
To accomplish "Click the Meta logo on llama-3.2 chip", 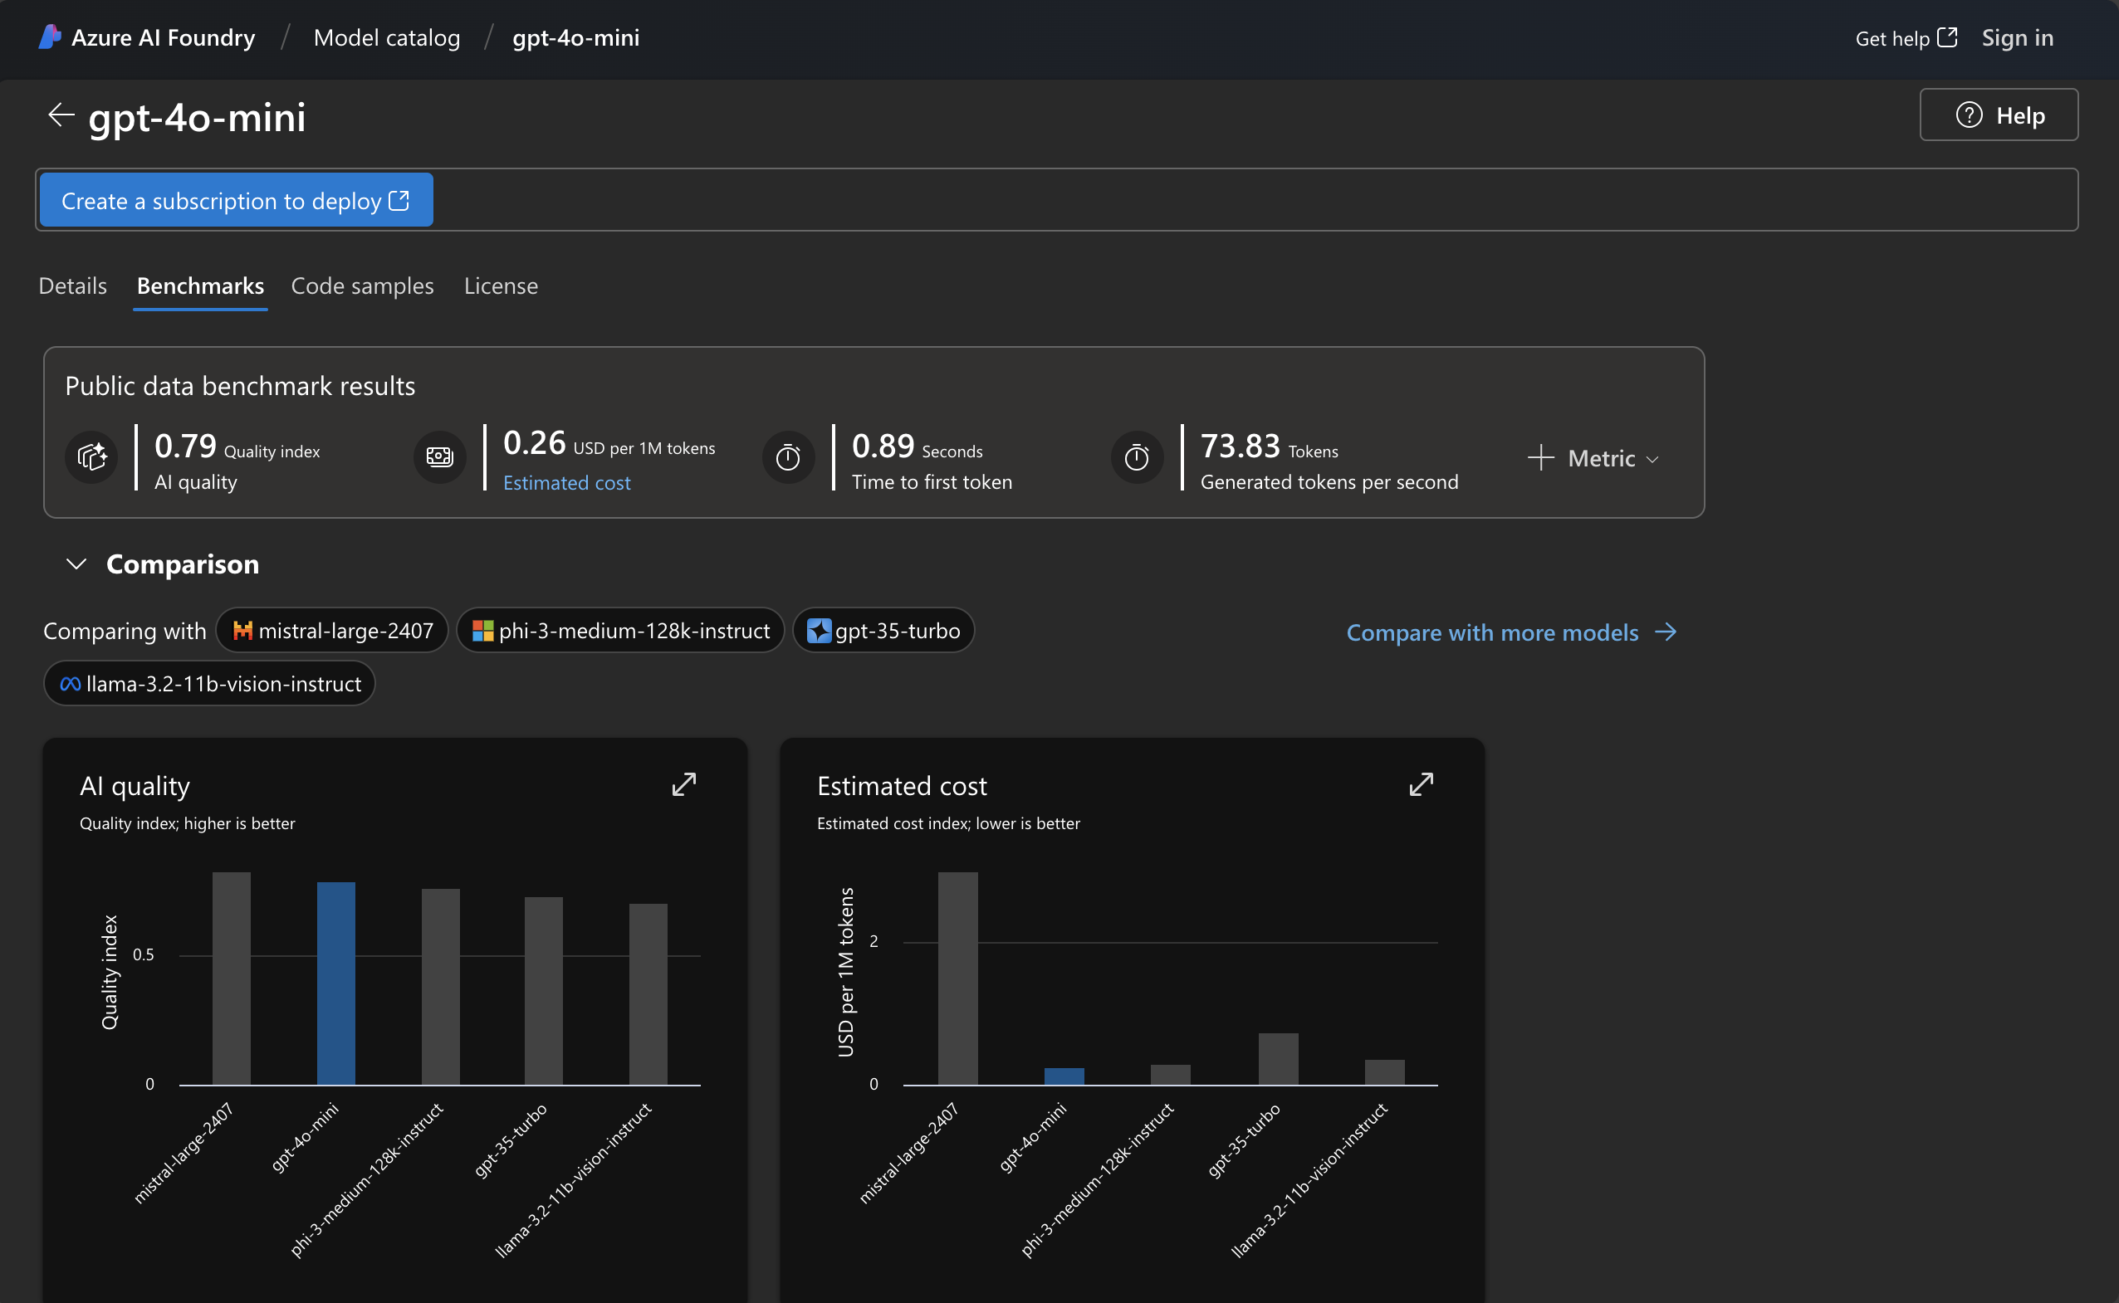I will (71, 684).
